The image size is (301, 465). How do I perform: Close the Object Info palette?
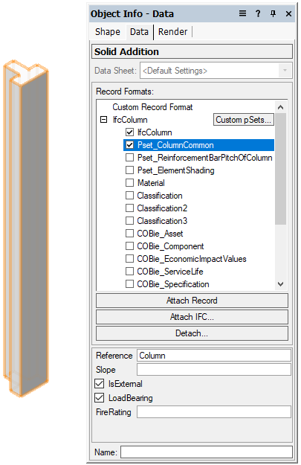pos(288,13)
